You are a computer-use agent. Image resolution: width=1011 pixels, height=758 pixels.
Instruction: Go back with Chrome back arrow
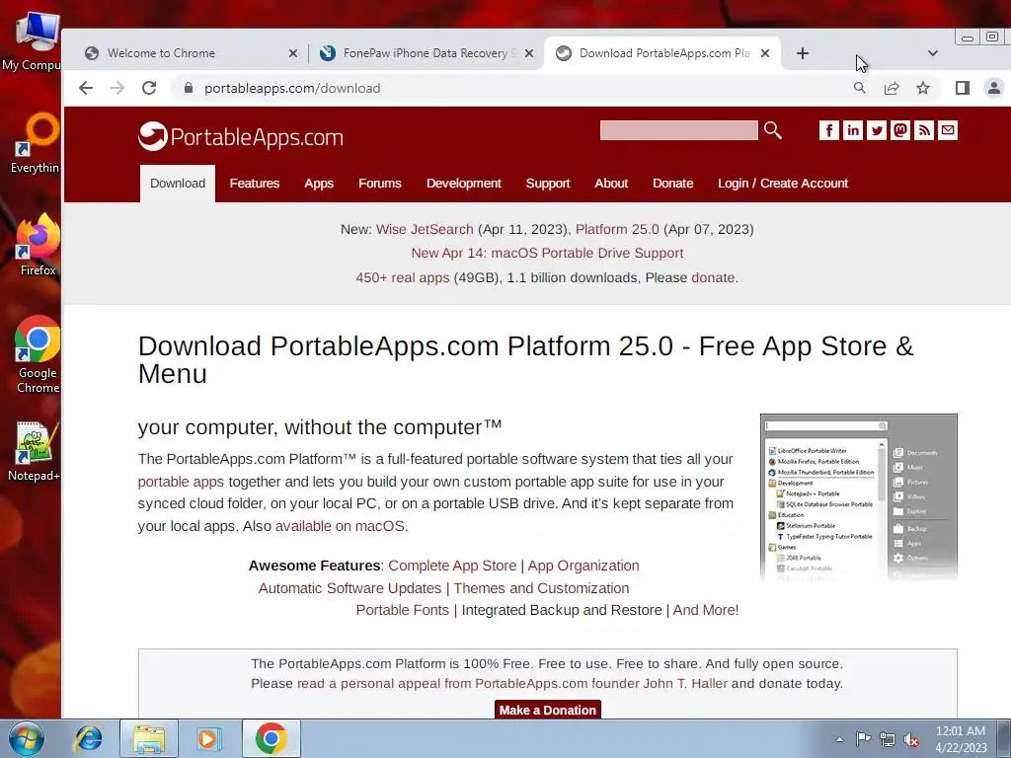pyautogui.click(x=86, y=88)
